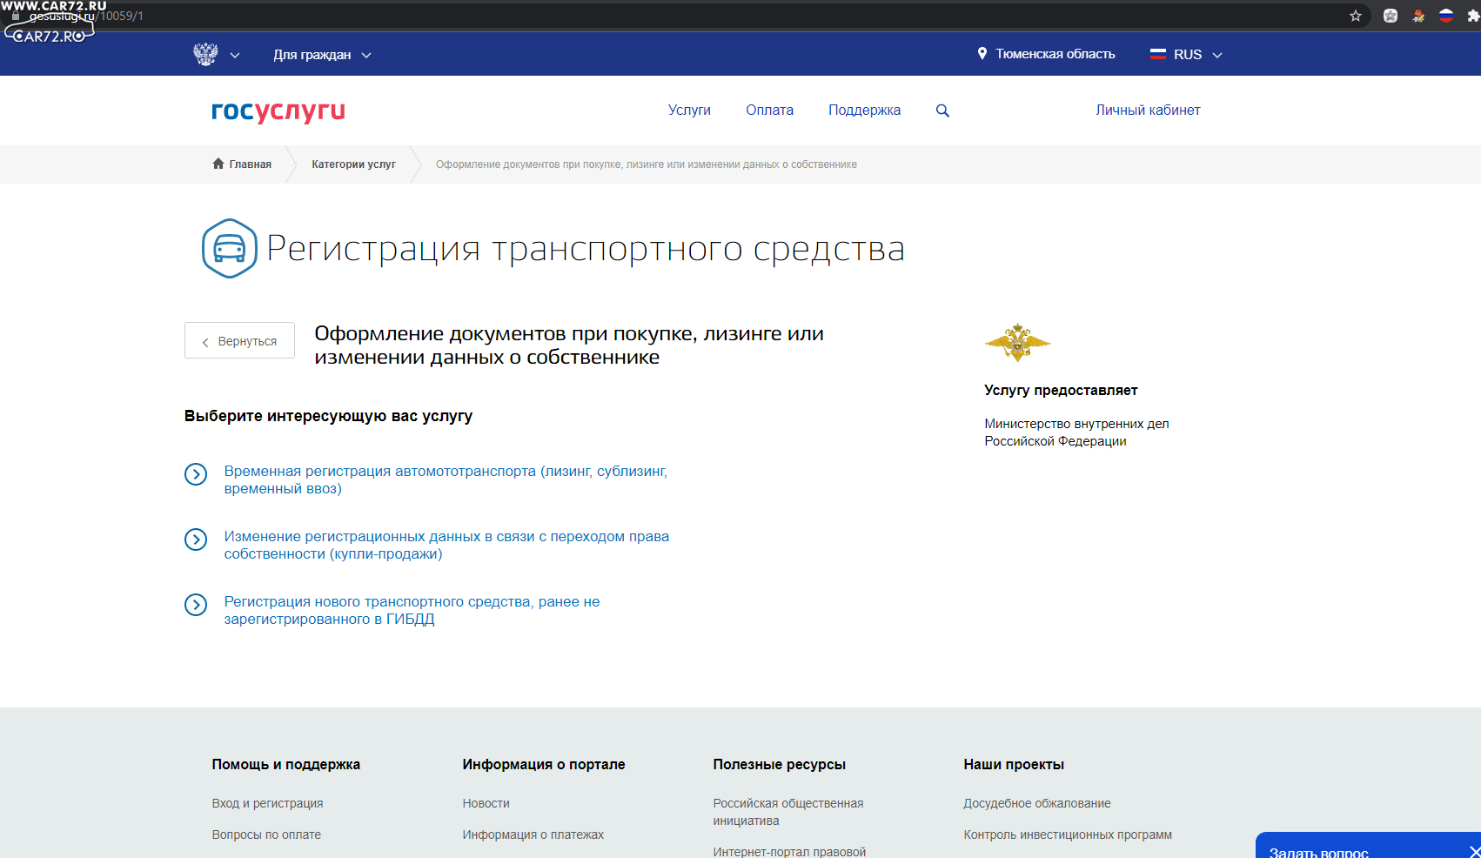Close the Задать вопрос widget

pos(1473,851)
